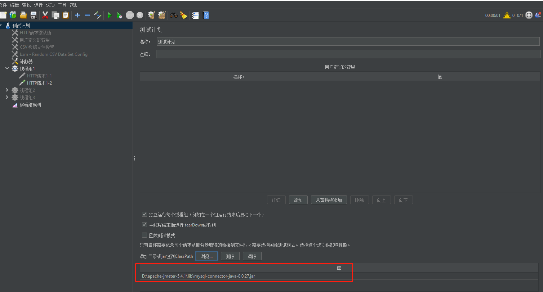
Task: Open Search with the binoculars icon
Action: tap(174, 15)
